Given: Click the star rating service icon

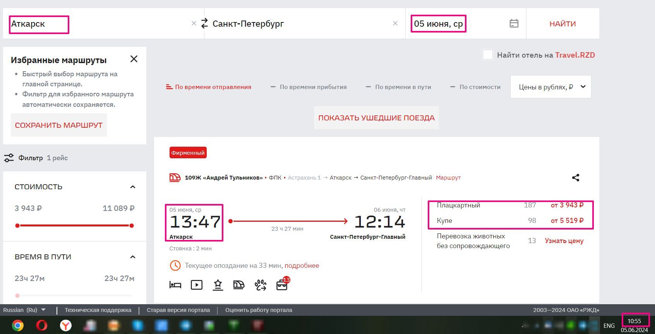Looking at the screenshot, I should click(x=218, y=285).
